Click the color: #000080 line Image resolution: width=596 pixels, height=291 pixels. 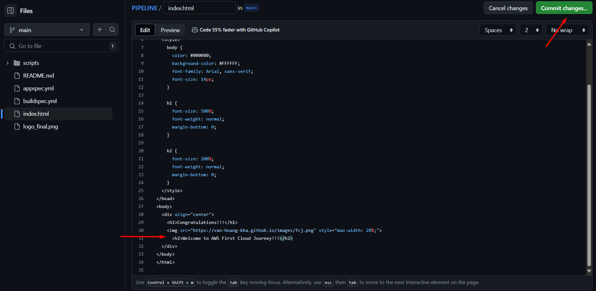(191, 55)
